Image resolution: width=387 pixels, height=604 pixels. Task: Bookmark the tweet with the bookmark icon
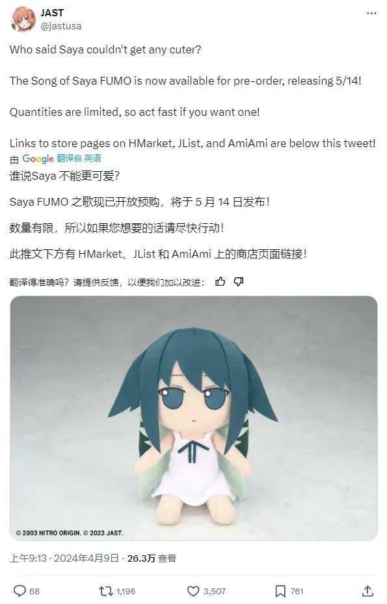[280, 591]
